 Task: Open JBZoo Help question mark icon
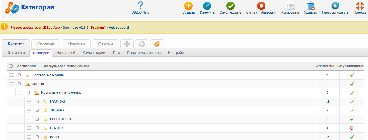(x=140, y=6)
